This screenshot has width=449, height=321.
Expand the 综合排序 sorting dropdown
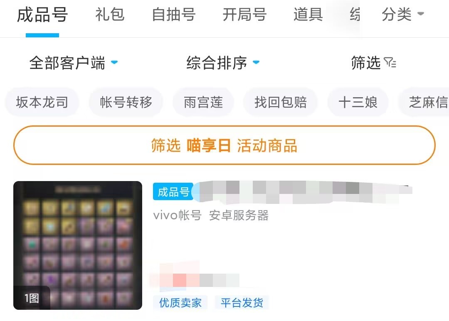tap(223, 63)
